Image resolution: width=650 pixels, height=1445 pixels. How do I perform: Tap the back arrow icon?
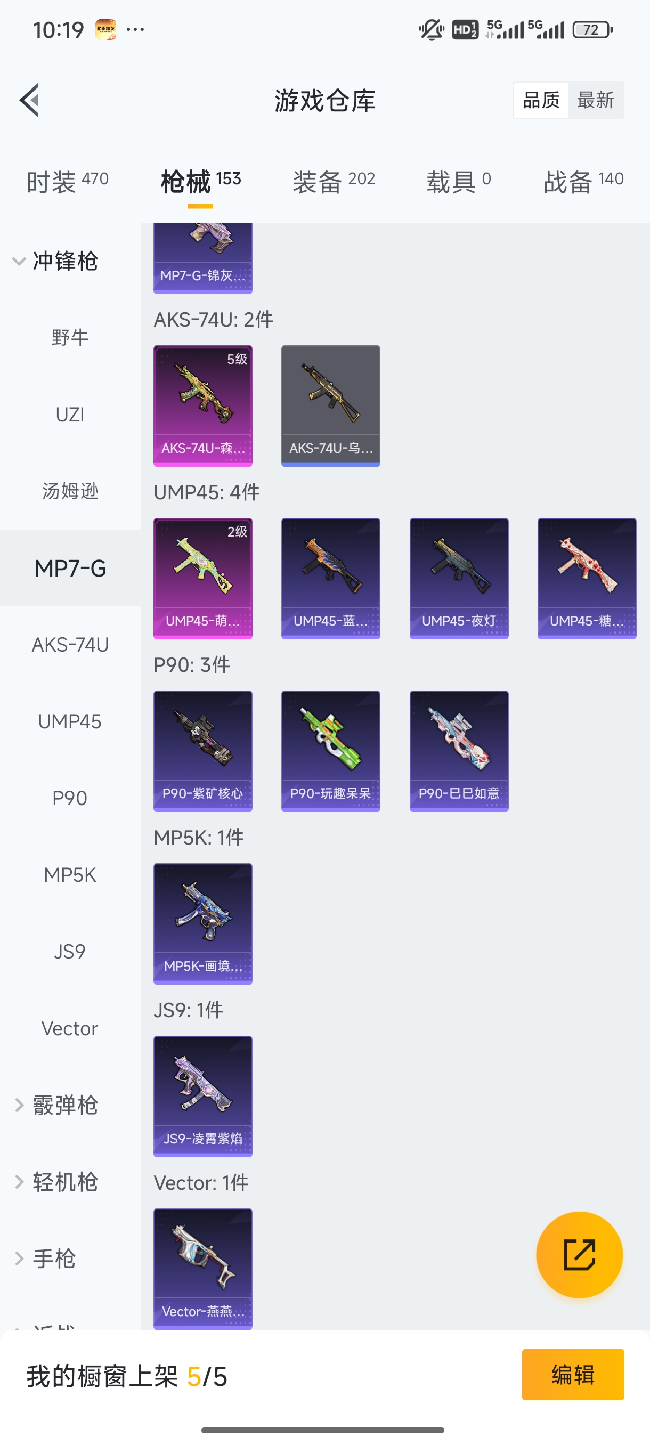point(29,100)
